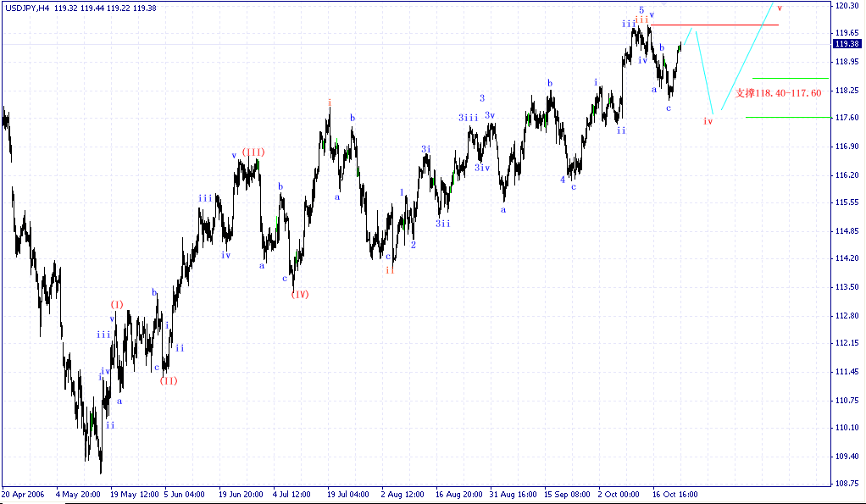Screen dimensions: 866x504
Task: Select the 115.55 price axis label
Action: [x=847, y=202]
